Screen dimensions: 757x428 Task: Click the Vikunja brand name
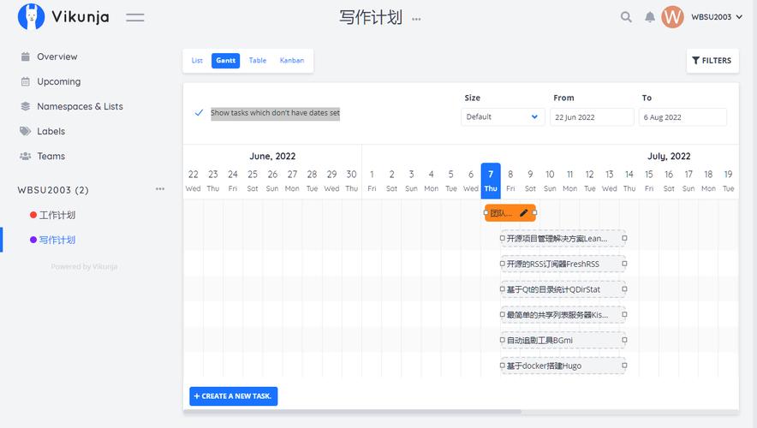pyautogui.click(x=80, y=17)
